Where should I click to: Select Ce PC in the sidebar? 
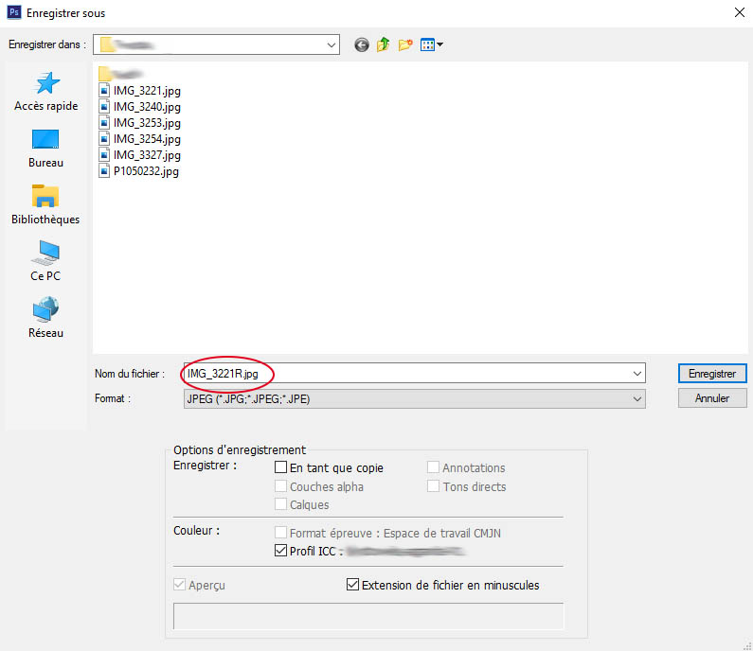(45, 261)
